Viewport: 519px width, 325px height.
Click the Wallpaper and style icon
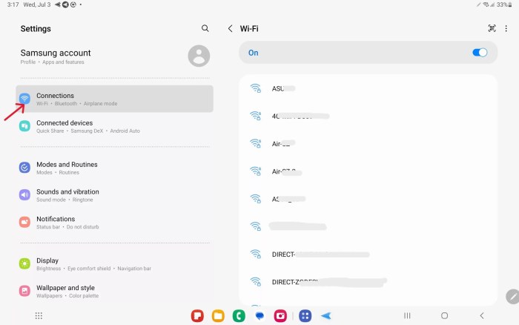click(24, 291)
